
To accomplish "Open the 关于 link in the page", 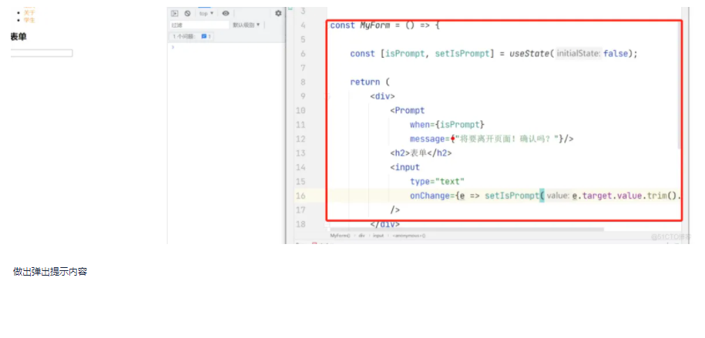I will coord(29,12).
